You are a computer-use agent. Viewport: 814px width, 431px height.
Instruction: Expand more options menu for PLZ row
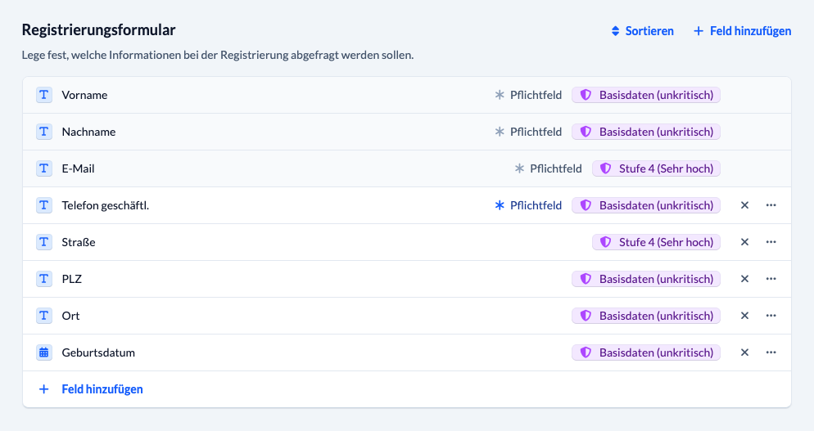pos(771,279)
